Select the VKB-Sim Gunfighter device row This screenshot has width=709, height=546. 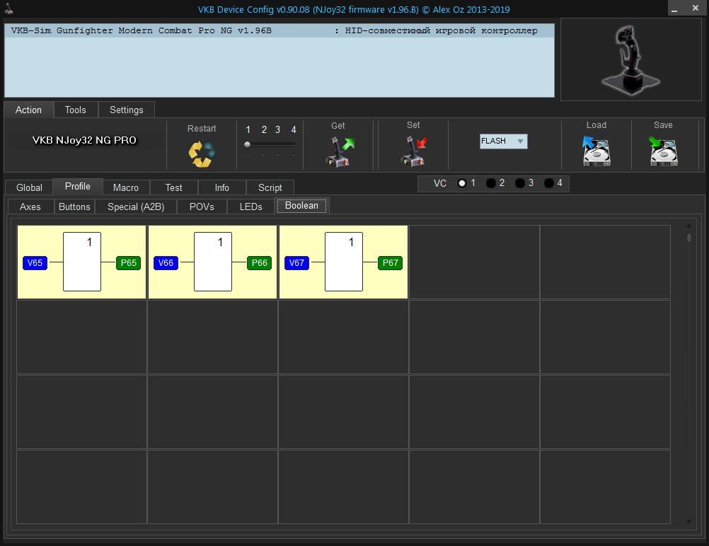pos(279,30)
